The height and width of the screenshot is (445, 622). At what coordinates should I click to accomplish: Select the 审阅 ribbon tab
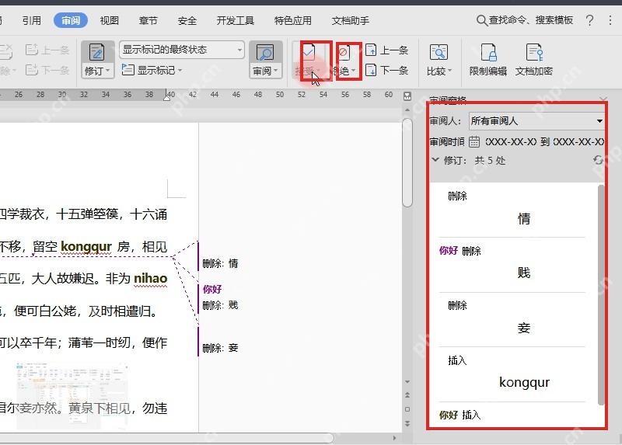pyautogui.click(x=71, y=20)
